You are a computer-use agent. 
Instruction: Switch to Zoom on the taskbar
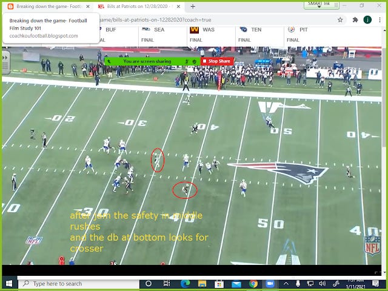(x=270, y=284)
